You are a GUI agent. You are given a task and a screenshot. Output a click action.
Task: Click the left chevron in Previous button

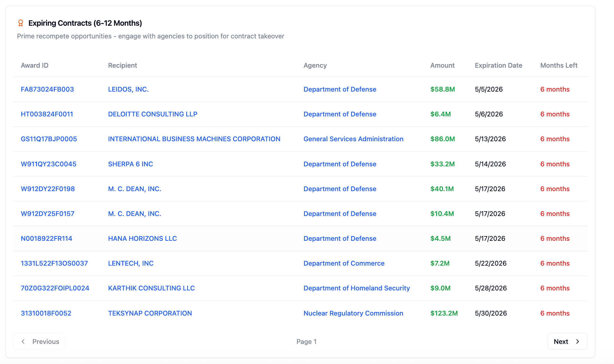(23, 341)
